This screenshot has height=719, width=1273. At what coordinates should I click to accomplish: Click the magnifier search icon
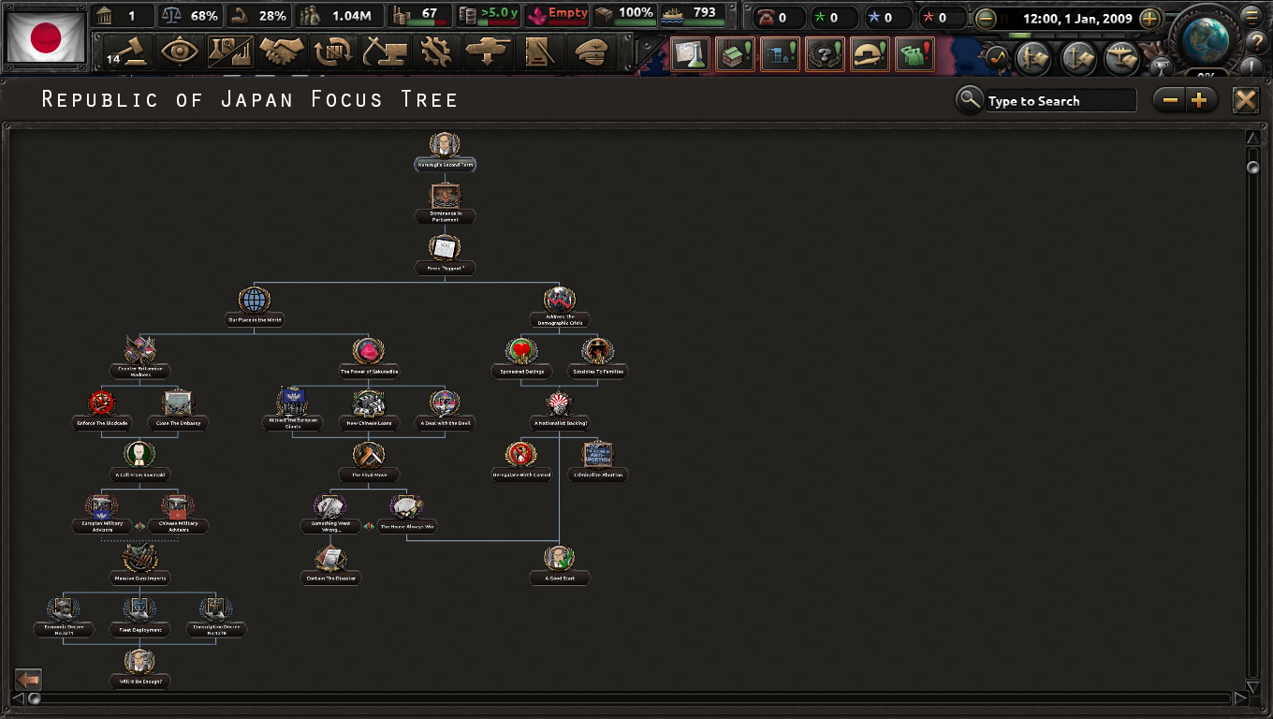click(970, 99)
